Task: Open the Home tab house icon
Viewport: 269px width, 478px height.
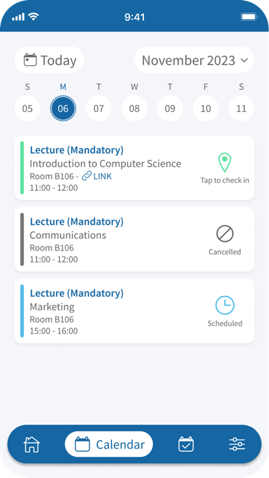Action: coord(32,444)
